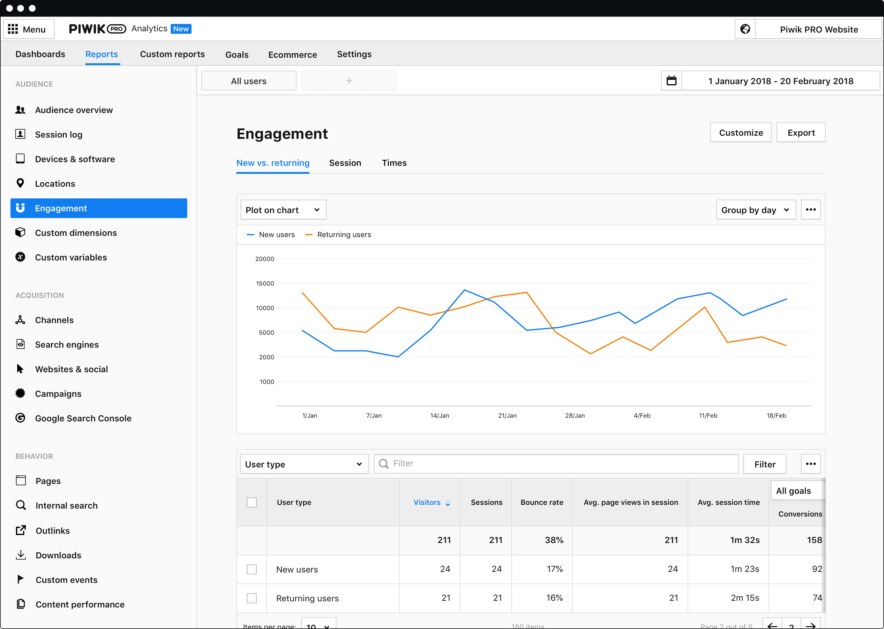884x629 pixels.
Task: Click the Audience Overview sidebar icon
Action: click(x=20, y=110)
